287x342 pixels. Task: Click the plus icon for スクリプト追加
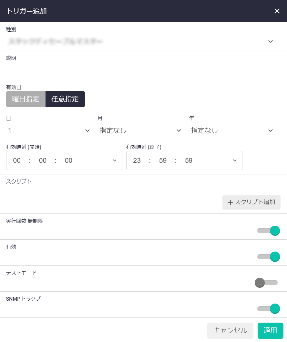pos(230,202)
